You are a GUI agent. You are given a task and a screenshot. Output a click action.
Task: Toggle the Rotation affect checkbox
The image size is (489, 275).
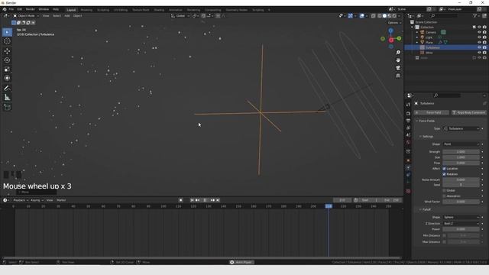click(445, 174)
